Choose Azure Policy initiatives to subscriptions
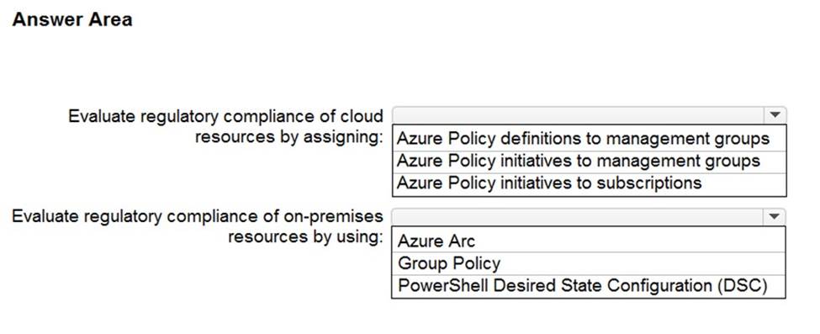The width and height of the screenshot is (820, 334). [x=589, y=183]
